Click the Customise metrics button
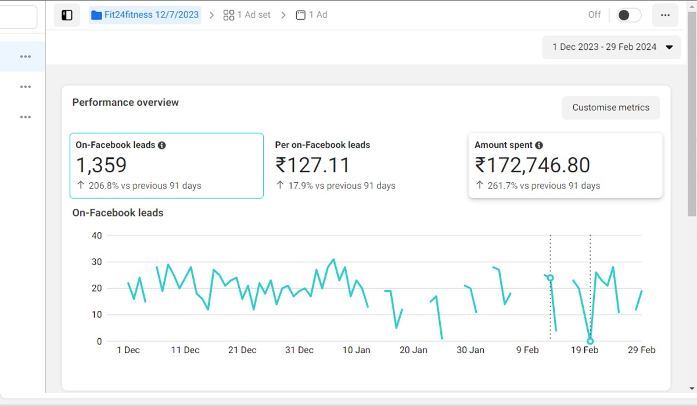 (610, 107)
